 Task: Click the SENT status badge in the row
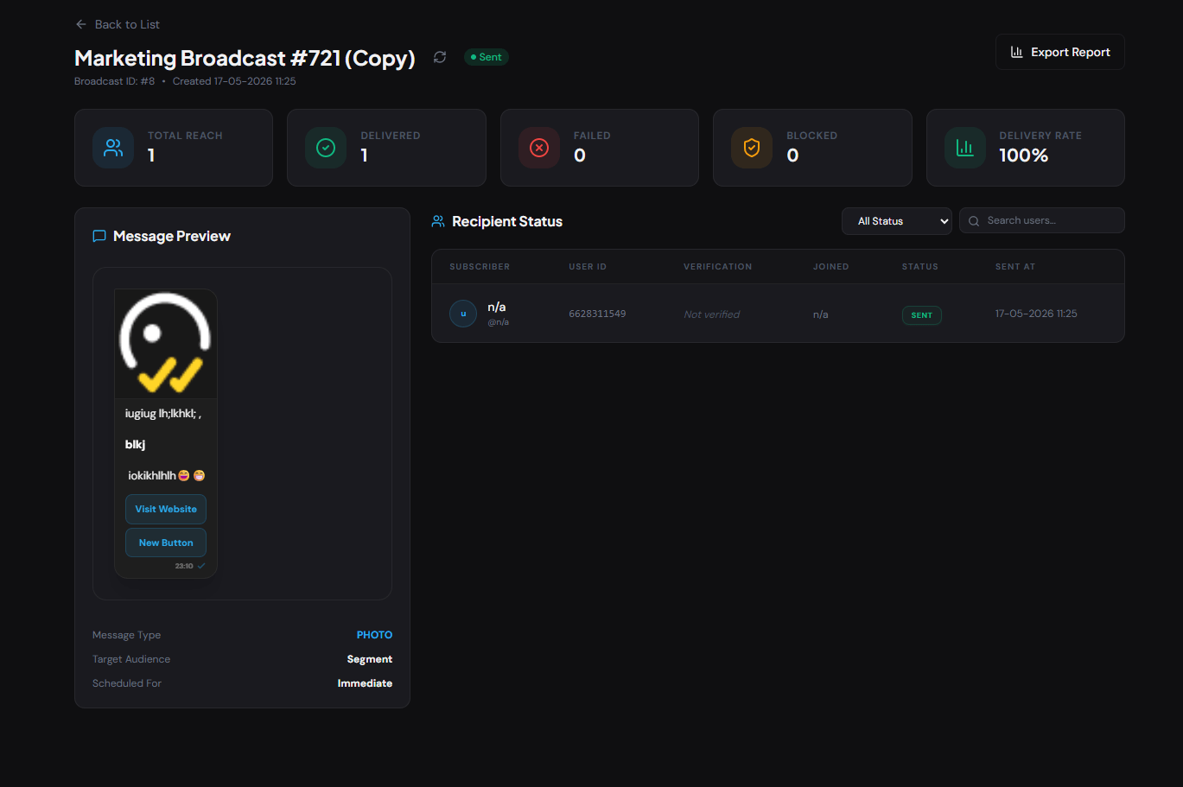coord(921,315)
